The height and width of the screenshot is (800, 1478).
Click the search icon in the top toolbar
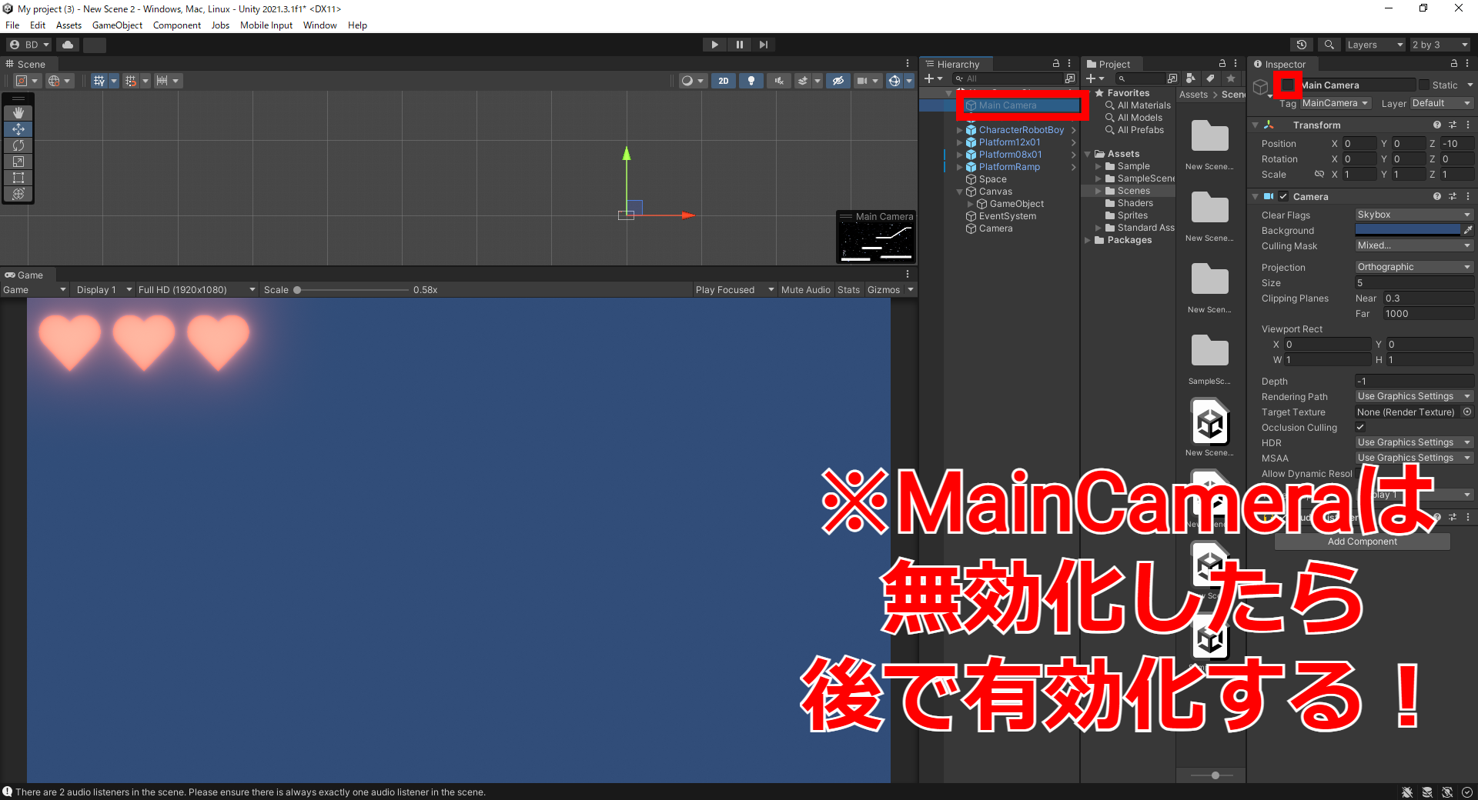point(1329,44)
